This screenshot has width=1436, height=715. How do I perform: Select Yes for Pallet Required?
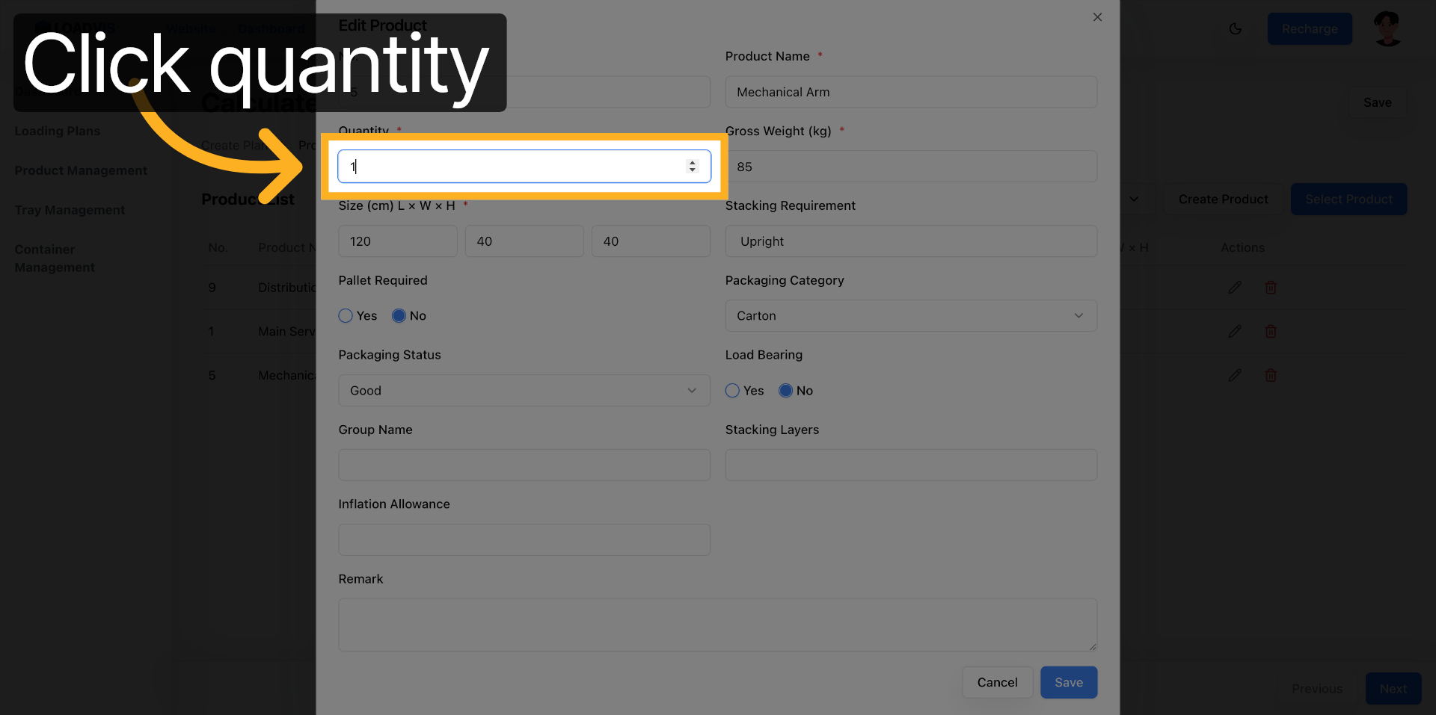point(346,316)
